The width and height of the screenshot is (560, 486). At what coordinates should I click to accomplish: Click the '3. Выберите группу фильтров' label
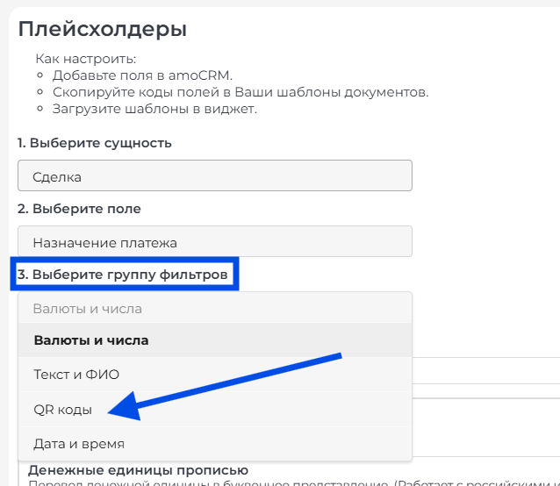(123, 275)
